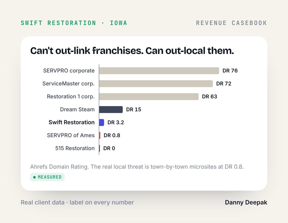Image resolution: width=288 pixels, height=223 pixels.
Task: Click the blue Swift Restoration bar
Action: (x=101, y=122)
